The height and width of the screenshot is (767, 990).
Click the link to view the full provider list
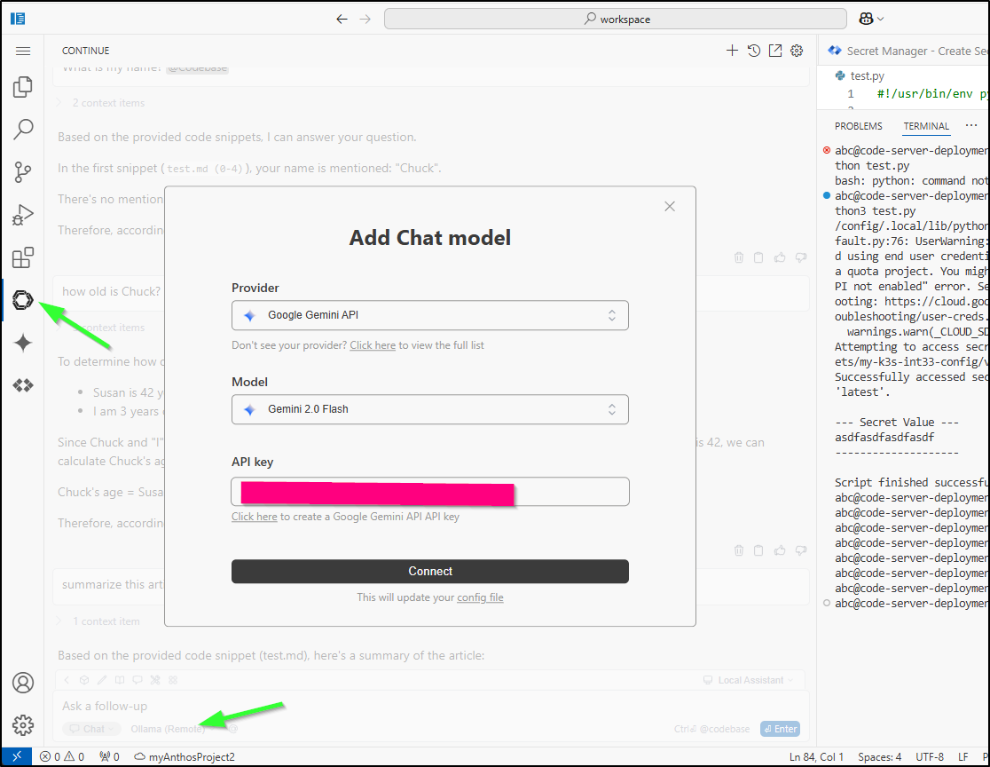[x=373, y=345]
